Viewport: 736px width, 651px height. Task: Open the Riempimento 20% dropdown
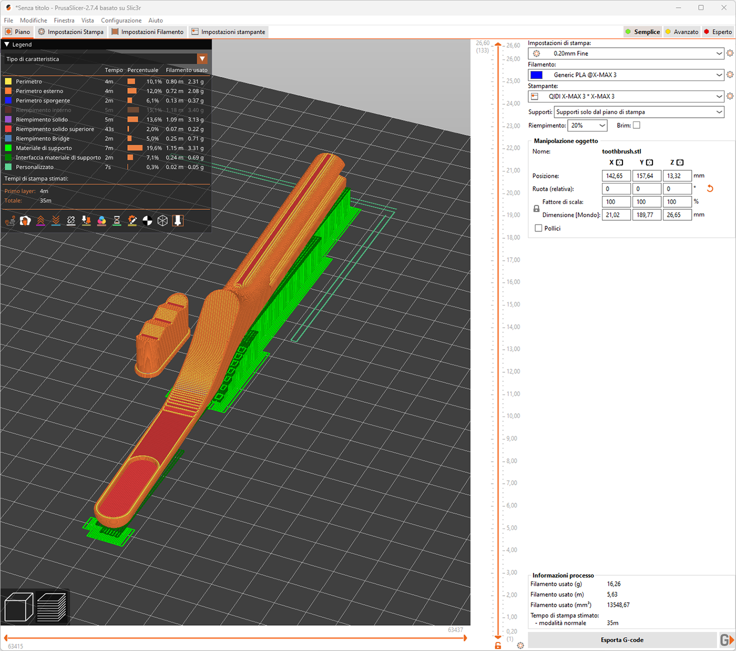[587, 126]
